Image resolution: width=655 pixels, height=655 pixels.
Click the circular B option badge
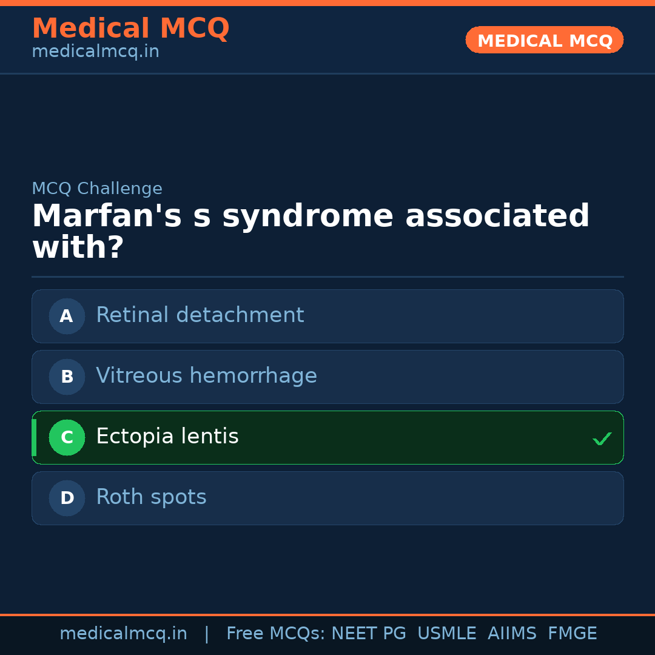66,377
